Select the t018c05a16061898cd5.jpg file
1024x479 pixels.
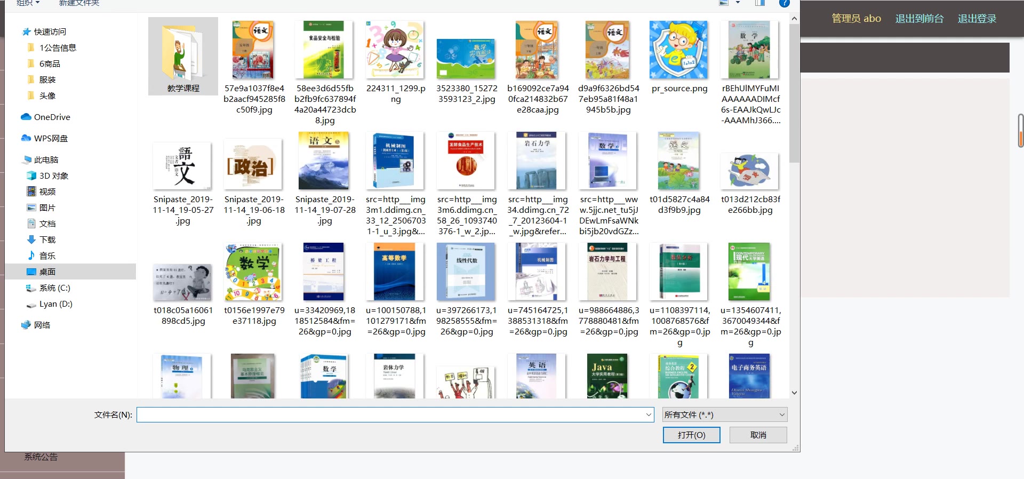click(183, 295)
